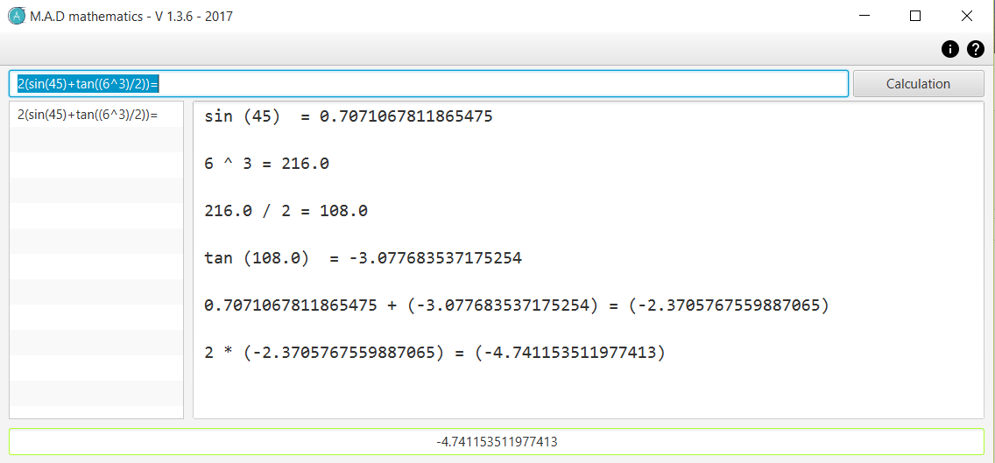Click the window title M.A.D mathematics - V 1.3.6 - 2017
This screenshot has width=995, height=463.
131,17
